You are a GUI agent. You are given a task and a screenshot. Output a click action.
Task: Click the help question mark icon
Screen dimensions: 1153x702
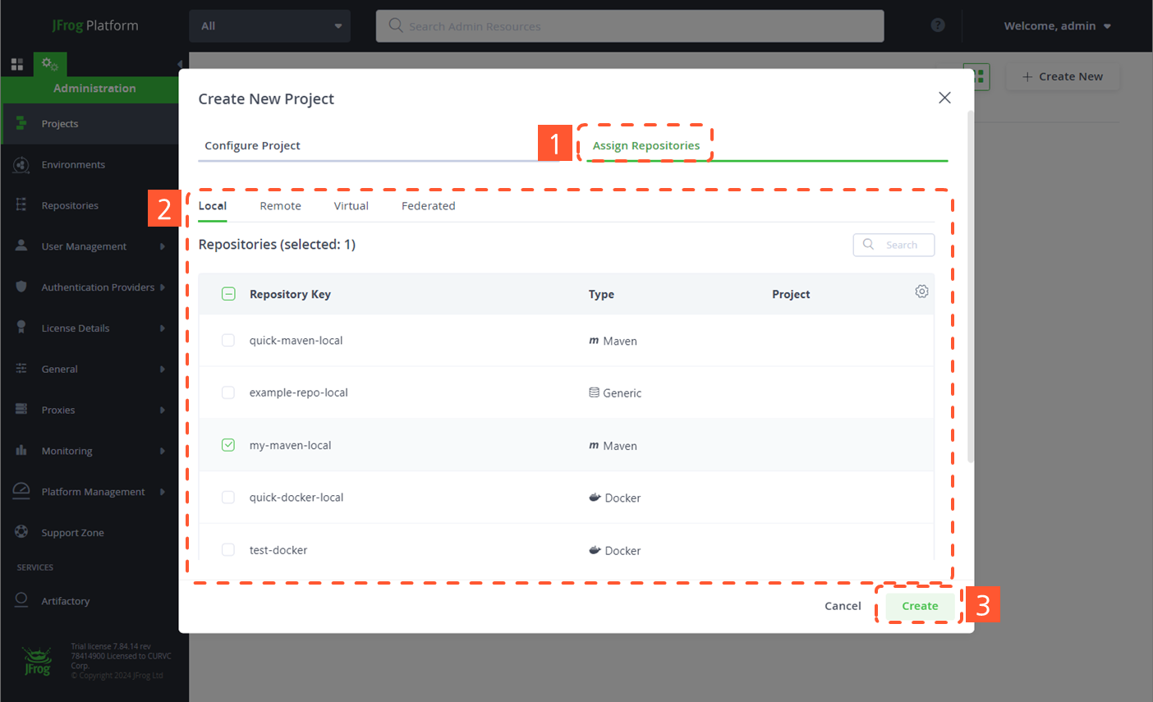click(937, 25)
